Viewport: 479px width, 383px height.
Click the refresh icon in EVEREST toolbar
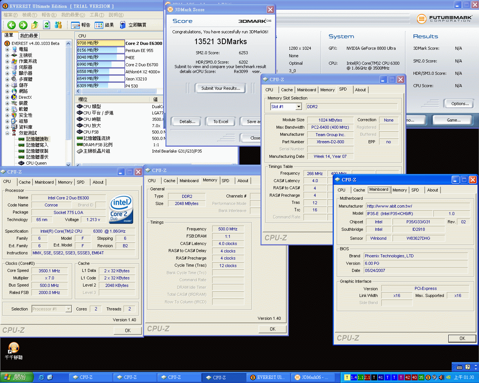point(46,25)
